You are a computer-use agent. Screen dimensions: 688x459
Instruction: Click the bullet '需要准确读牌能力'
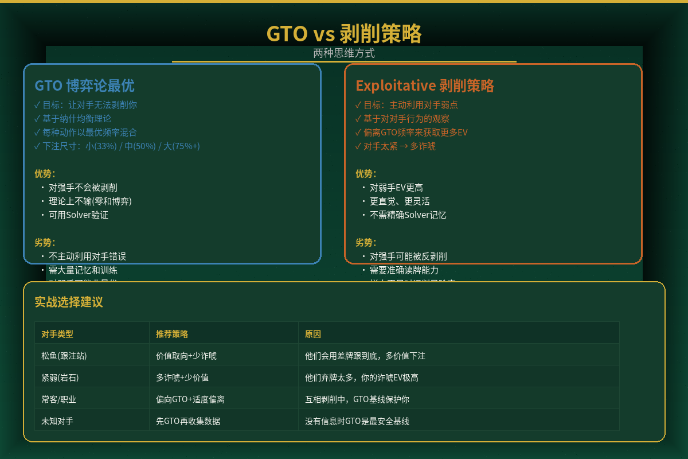pyautogui.click(x=404, y=270)
